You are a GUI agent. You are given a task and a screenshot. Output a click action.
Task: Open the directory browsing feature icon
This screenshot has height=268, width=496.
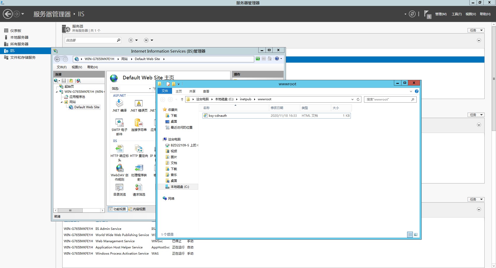pos(119,188)
